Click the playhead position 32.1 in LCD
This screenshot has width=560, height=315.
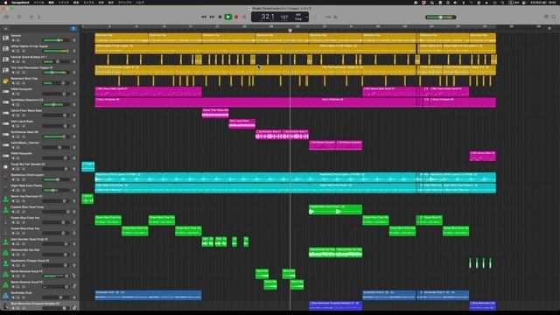click(268, 17)
